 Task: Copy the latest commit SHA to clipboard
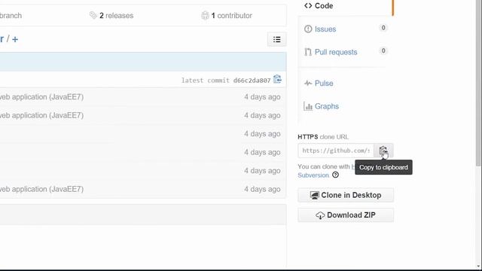(x=277, y=79)
